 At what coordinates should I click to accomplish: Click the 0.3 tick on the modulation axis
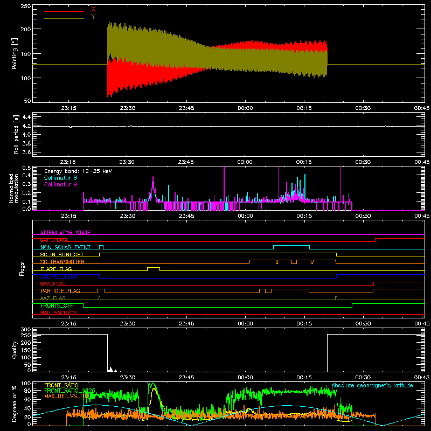tap(26, 184)
